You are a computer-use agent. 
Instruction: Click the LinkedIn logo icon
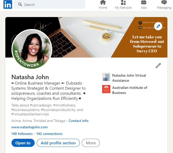click(x=8, y=4)
